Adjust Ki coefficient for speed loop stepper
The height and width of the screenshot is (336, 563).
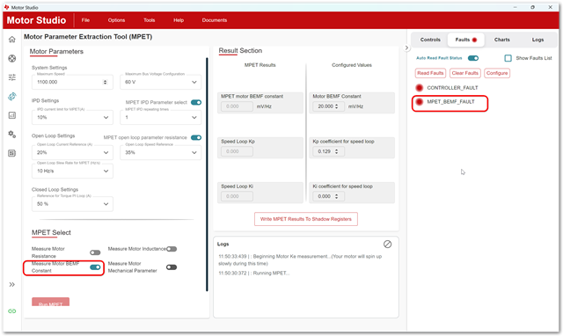pyautogui.click(x=336, y=196)
